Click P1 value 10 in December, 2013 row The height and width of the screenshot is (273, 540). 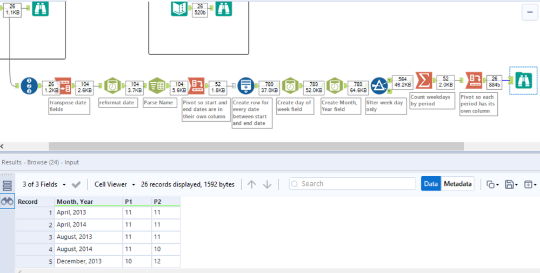(x=137, y=261)
